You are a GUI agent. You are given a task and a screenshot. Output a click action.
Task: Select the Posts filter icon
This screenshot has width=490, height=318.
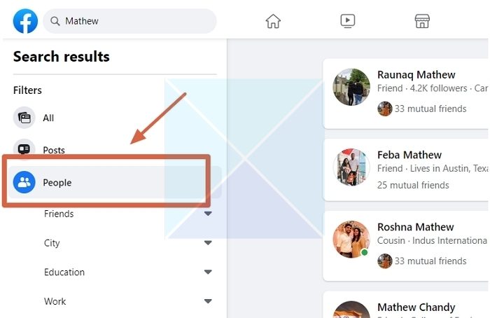24,150
